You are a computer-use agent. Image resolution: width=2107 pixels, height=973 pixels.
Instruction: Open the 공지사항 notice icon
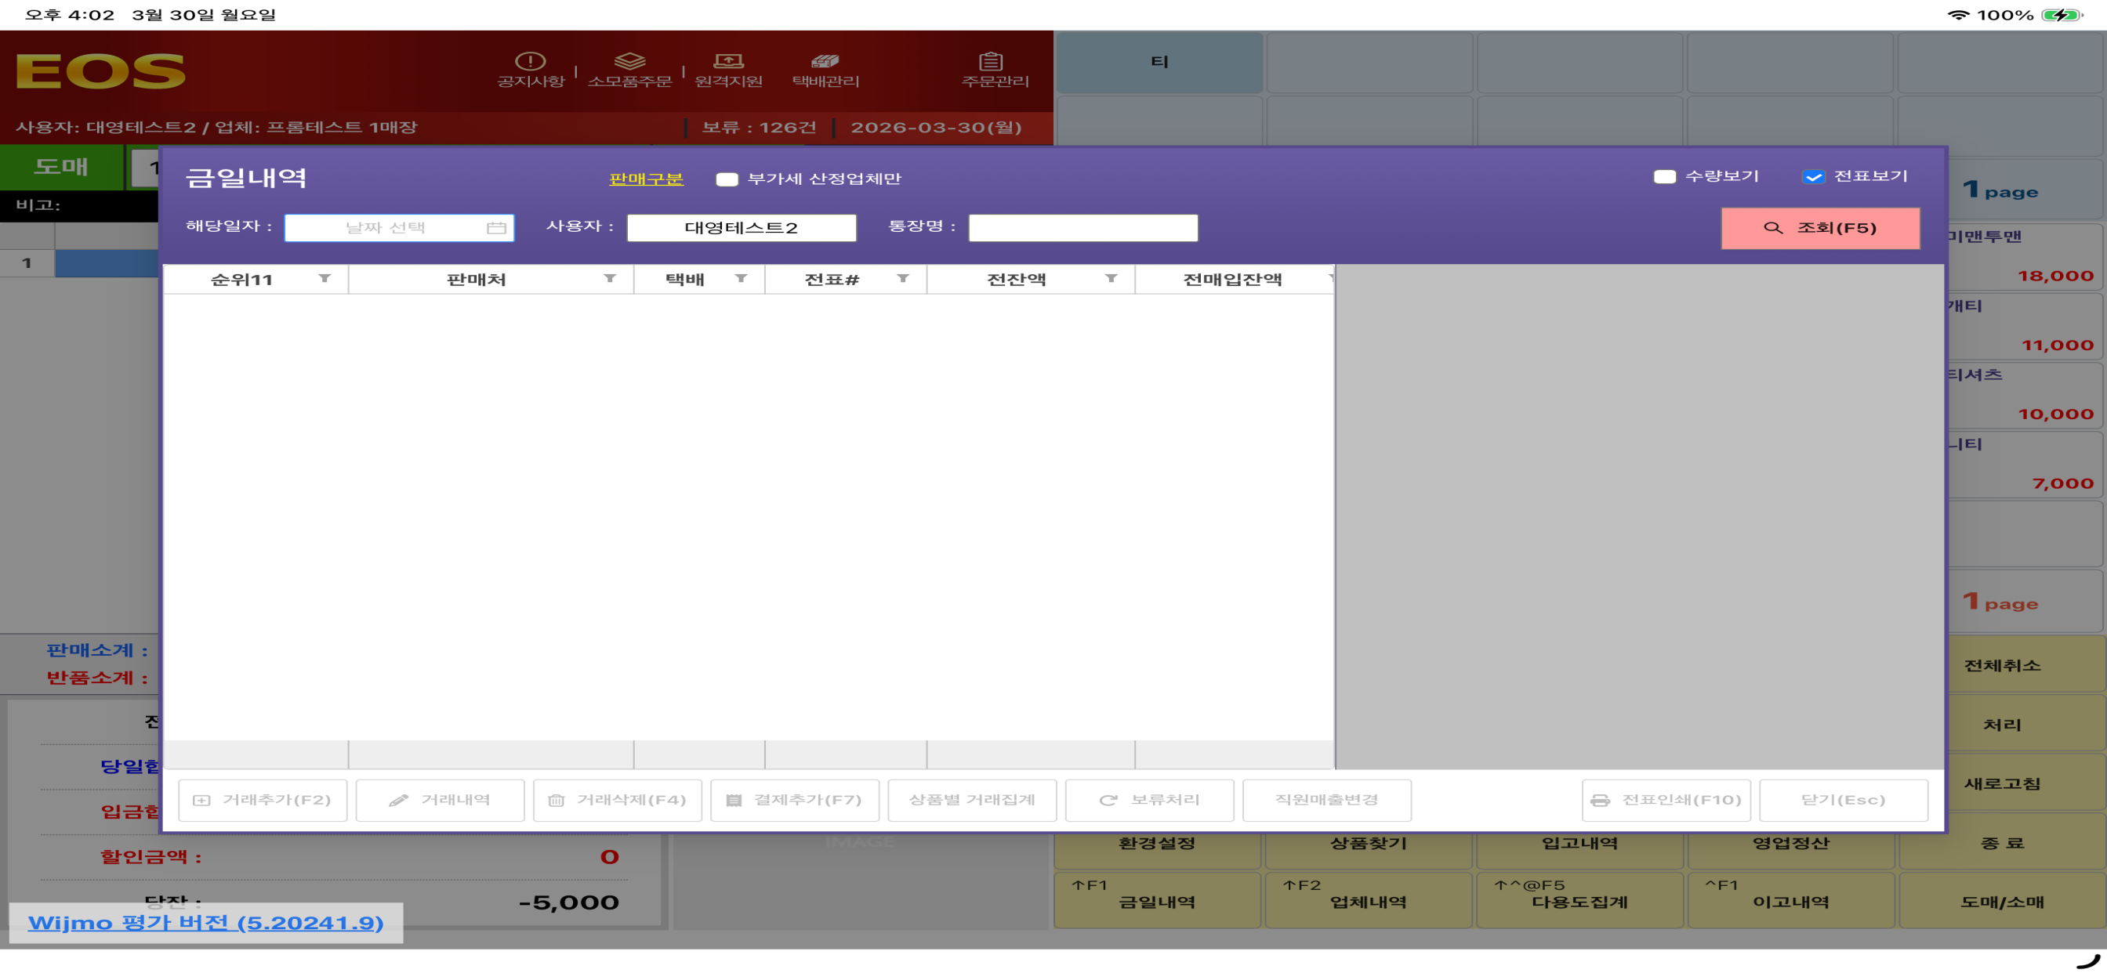pos(531,70)
